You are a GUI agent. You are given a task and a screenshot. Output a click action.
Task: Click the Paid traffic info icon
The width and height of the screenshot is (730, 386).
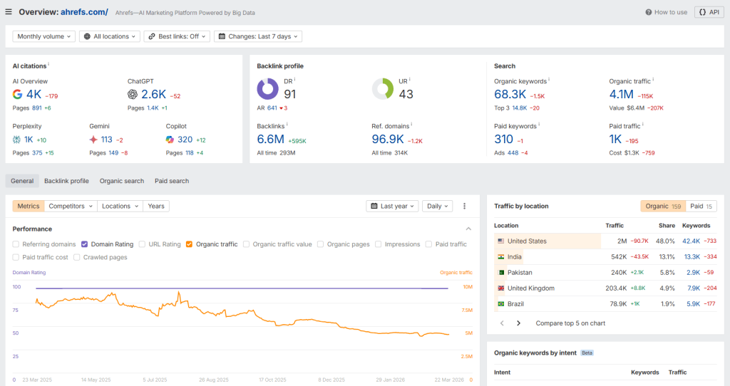click(643, 125)
